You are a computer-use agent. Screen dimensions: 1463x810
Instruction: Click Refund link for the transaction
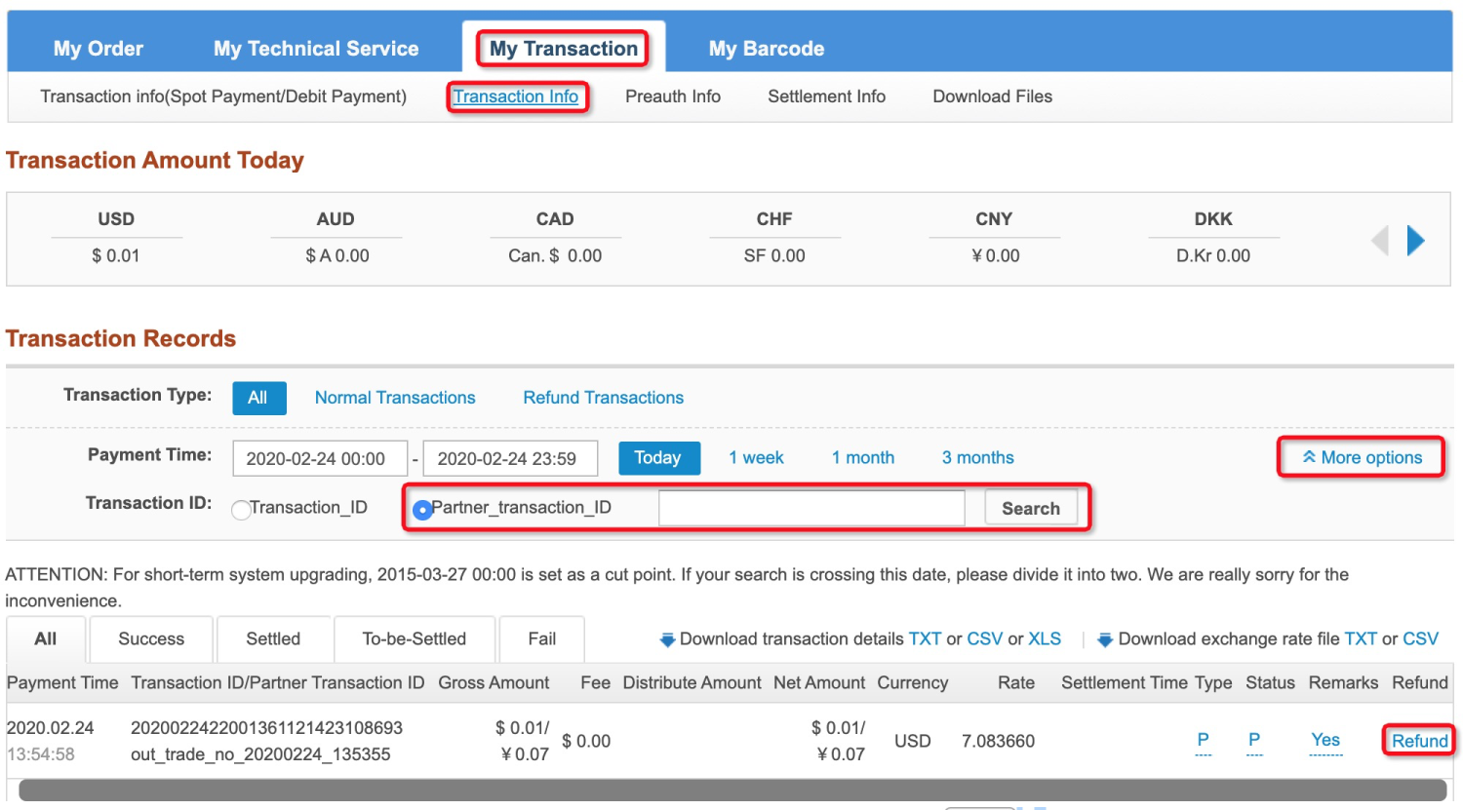[x=1419, y=741]
